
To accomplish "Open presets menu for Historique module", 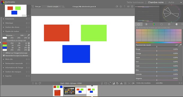I will pyautogui.click(x=29, y=23).
